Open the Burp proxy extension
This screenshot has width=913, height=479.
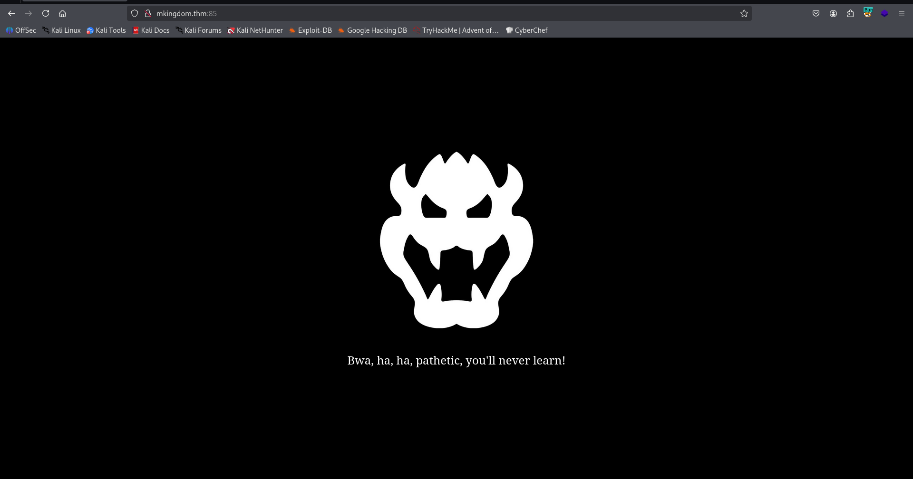pyautogui.click(x=868, y=13)
